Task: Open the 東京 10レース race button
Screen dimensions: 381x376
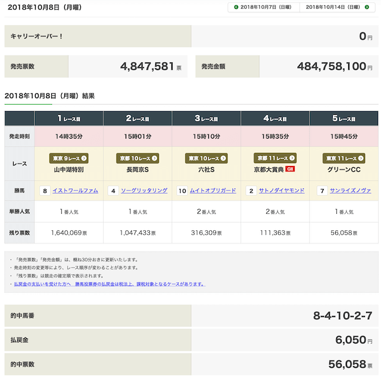Action: (x=206, y=158)
